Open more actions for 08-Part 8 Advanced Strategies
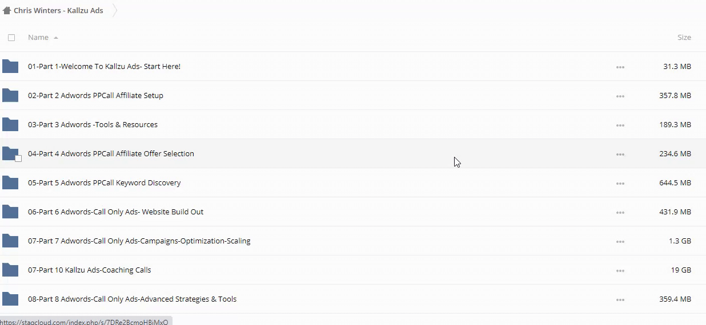 click(620, 300)
